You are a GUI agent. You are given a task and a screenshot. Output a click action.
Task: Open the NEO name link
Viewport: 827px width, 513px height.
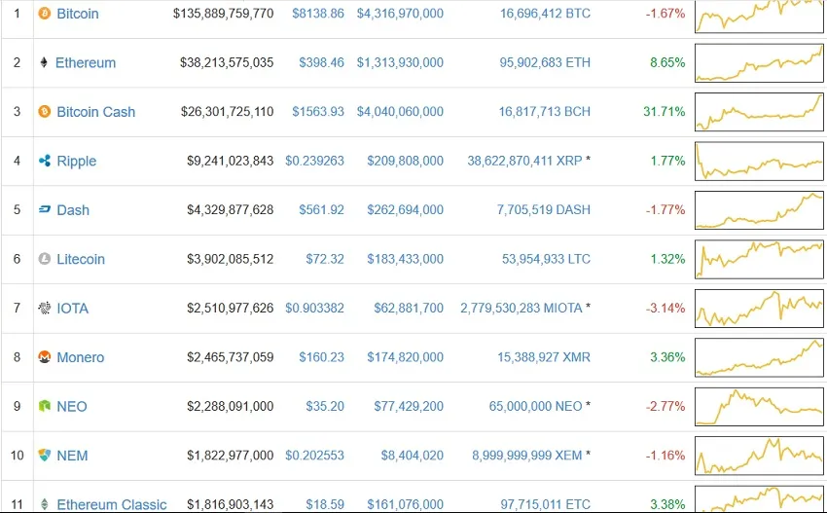tap(72, 406)
